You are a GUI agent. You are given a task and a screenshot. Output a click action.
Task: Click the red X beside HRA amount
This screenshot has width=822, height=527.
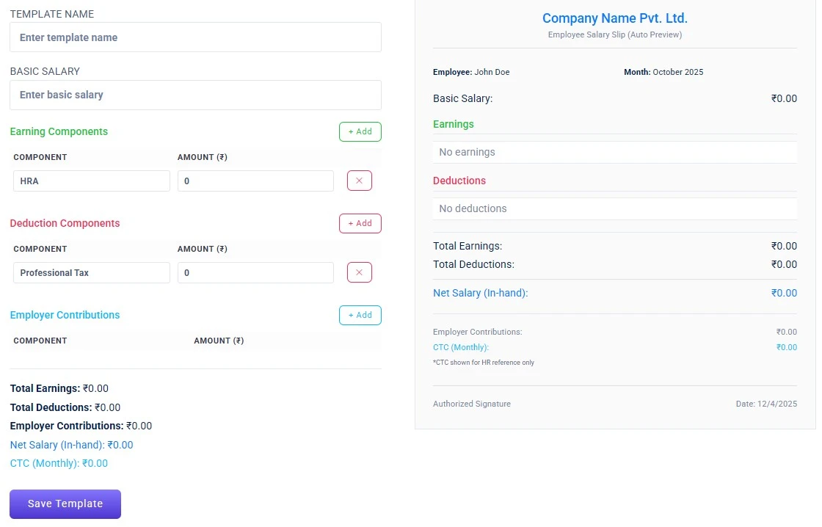coord(359,180)
